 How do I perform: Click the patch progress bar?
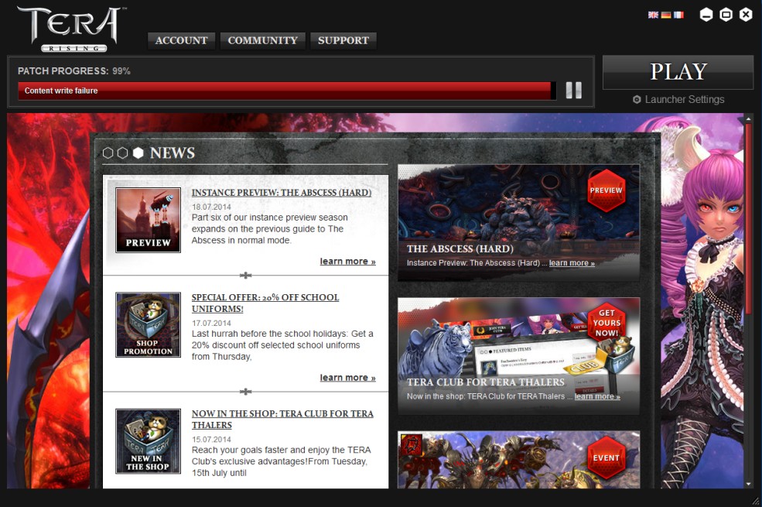(x=287, y=91)
